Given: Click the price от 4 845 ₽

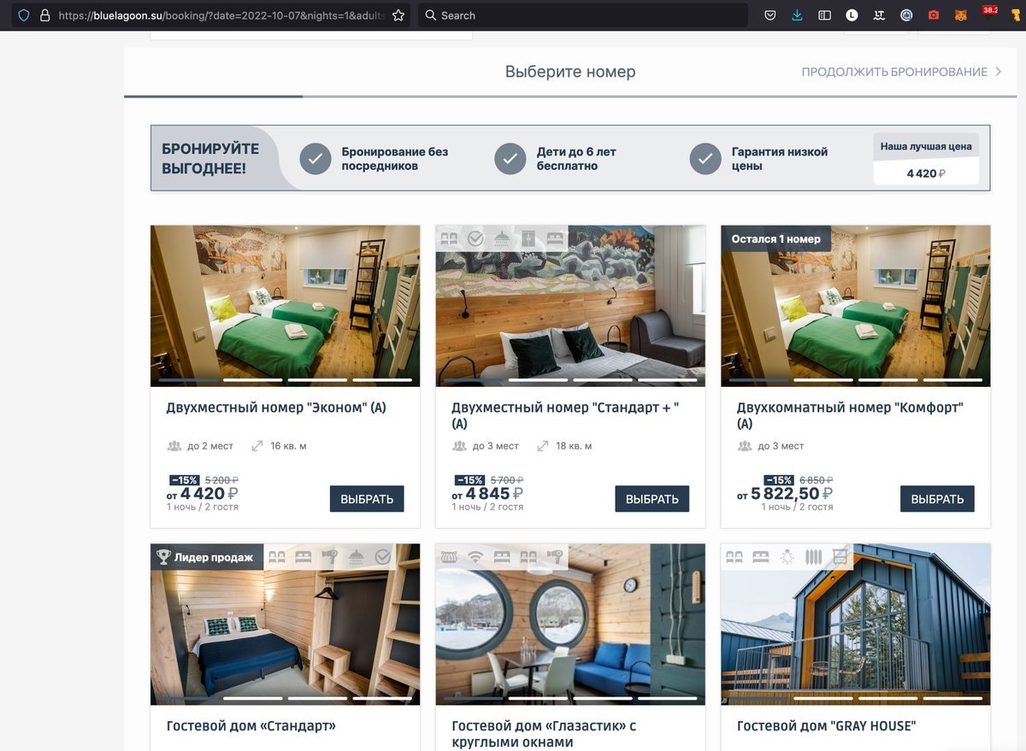Looking at the screenshot, I should point(487,493).
